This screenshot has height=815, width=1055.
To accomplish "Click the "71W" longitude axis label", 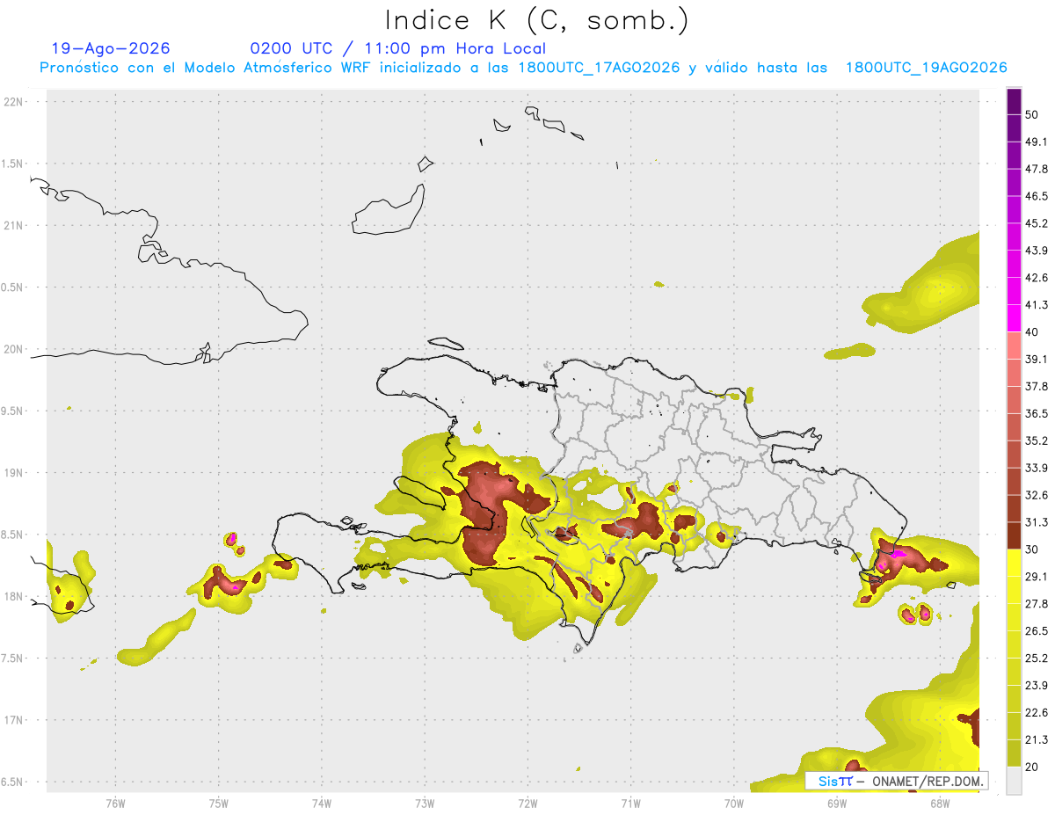I will (630, 803).
